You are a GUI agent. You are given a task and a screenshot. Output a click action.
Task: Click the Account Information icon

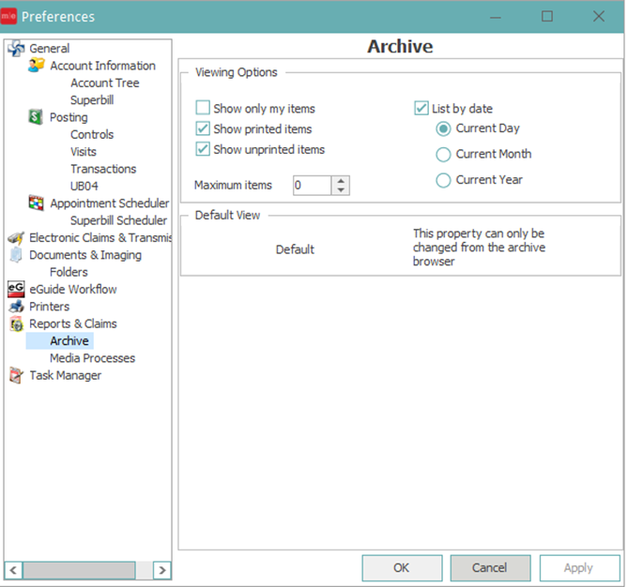click(37, 66)
